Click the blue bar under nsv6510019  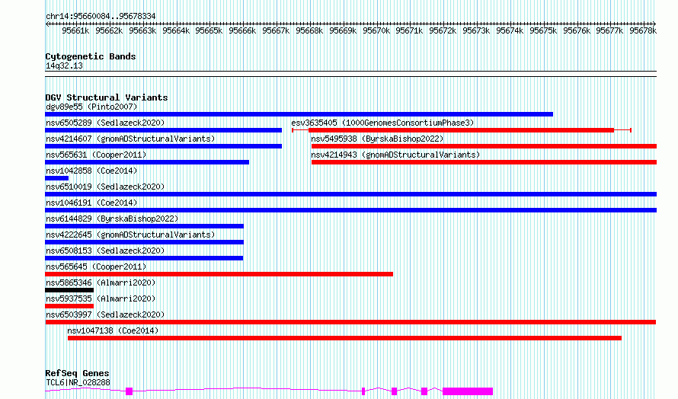tap(350, 194)
